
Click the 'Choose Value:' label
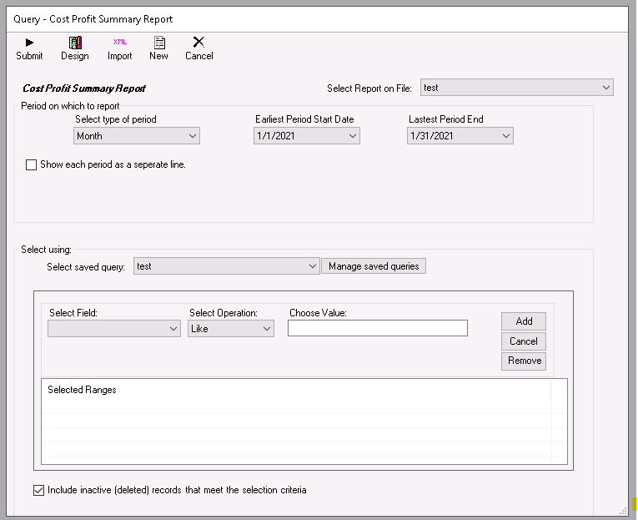(318, 313)
